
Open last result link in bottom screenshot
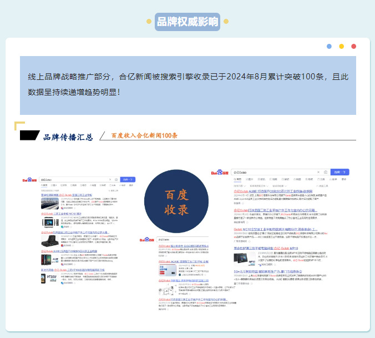pyautogui.click(x=192, y=300)
